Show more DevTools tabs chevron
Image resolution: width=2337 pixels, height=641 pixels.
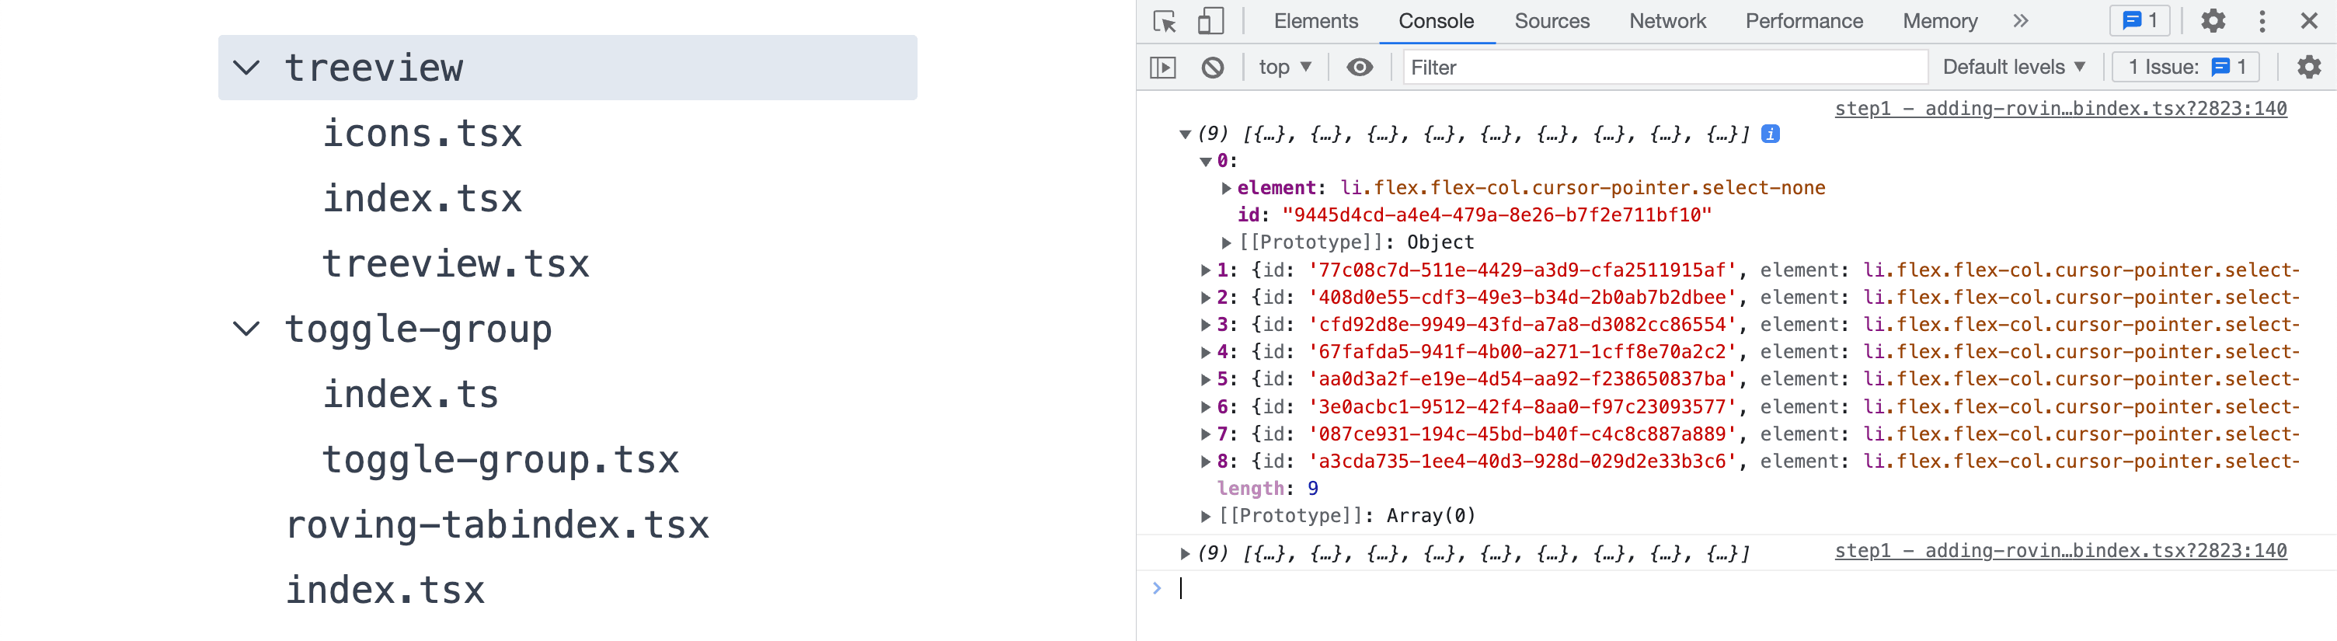pos(2020,21)
